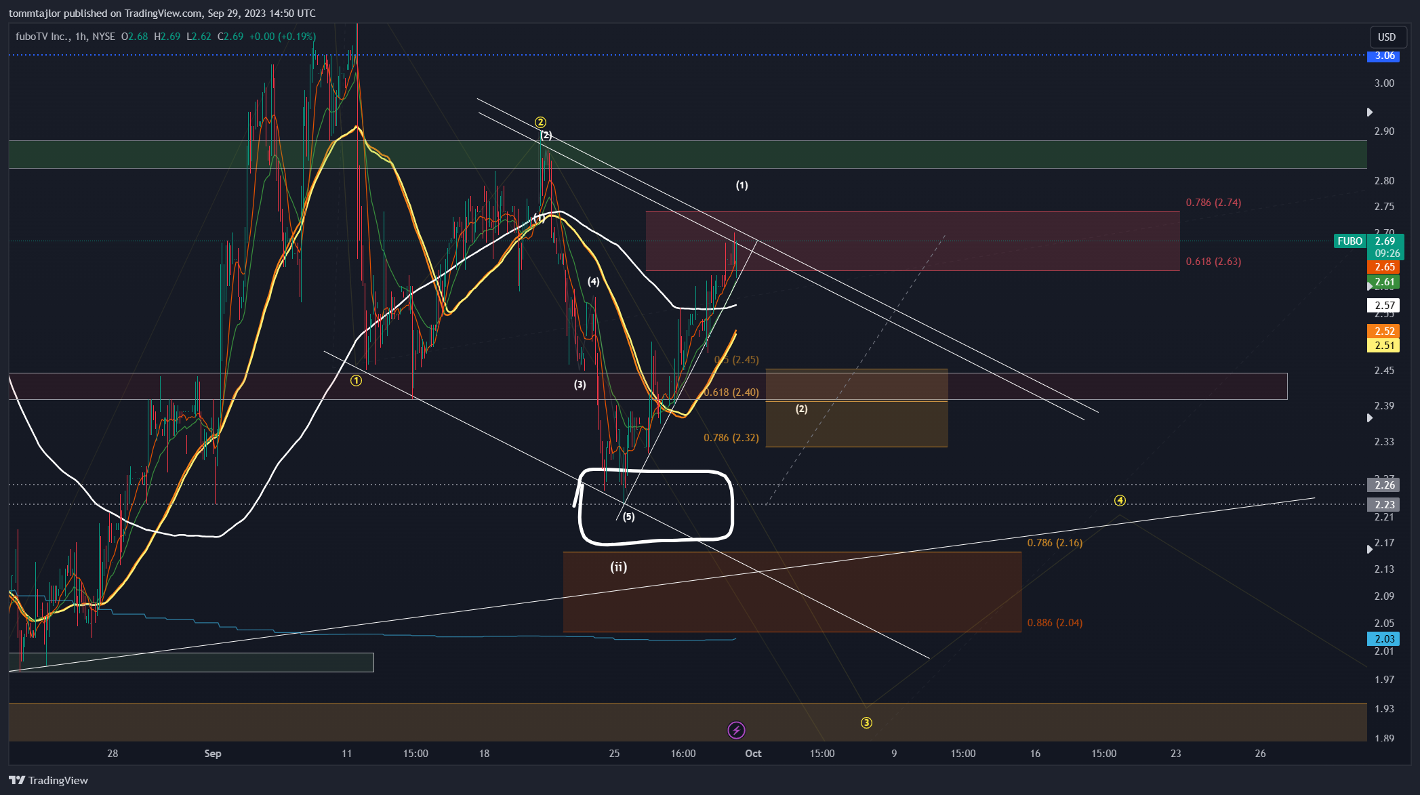The image size is (1420, 795).
Task: Select the yellow 2.51 price label
Action: tap(1383, 346)
